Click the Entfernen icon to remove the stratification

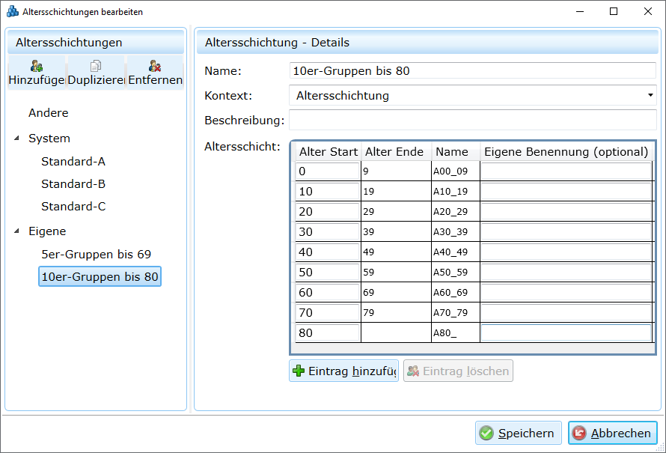click(155, 67)
